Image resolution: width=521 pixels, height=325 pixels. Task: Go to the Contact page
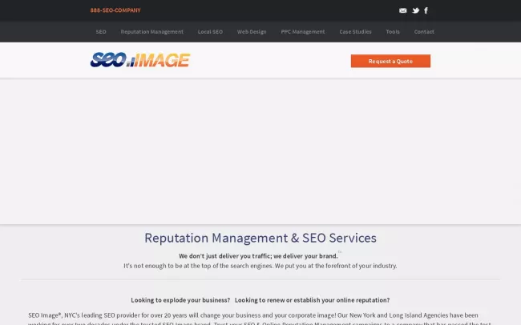424,32
